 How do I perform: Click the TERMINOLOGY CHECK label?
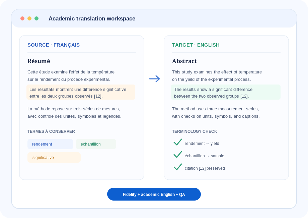coord(195,131)
